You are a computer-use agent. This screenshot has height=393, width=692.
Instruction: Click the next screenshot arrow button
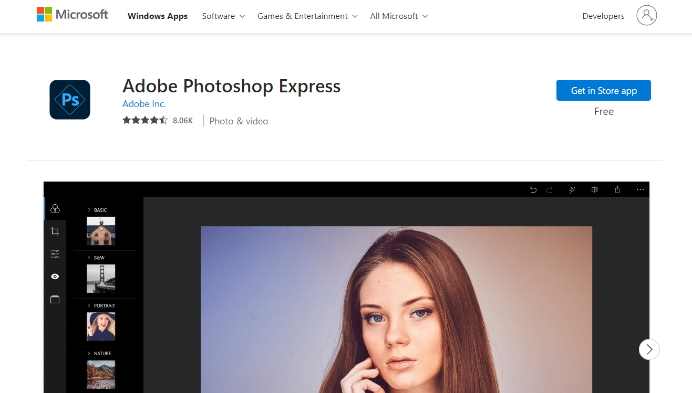tap(649, 349)
